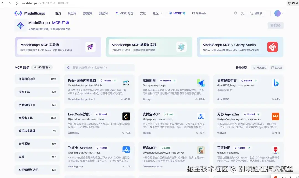Open the Bing icon on 必应搜索中文 card
Image resolution: width=299 pixels, height=178 pixels.
(275, 83)
